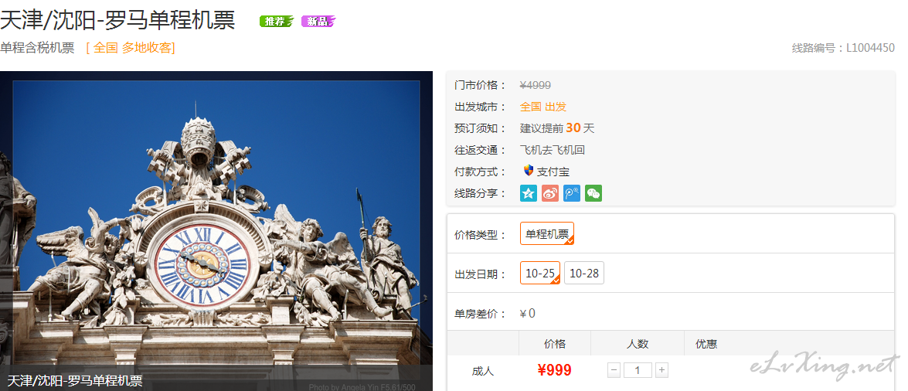908x391 pixels.
Task: Increase adult count with plus button
Action: pyautogui.click(x=661, y=370)
